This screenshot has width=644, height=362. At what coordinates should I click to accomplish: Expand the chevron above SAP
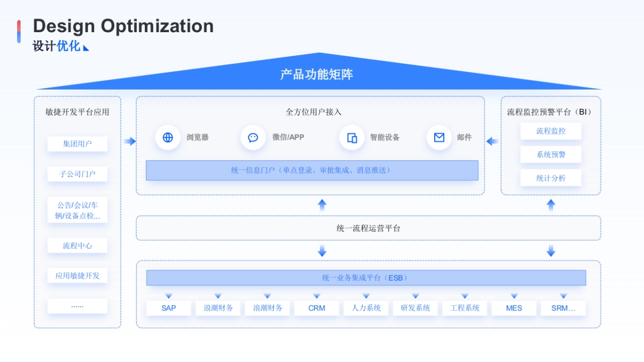tap(169, 294)
